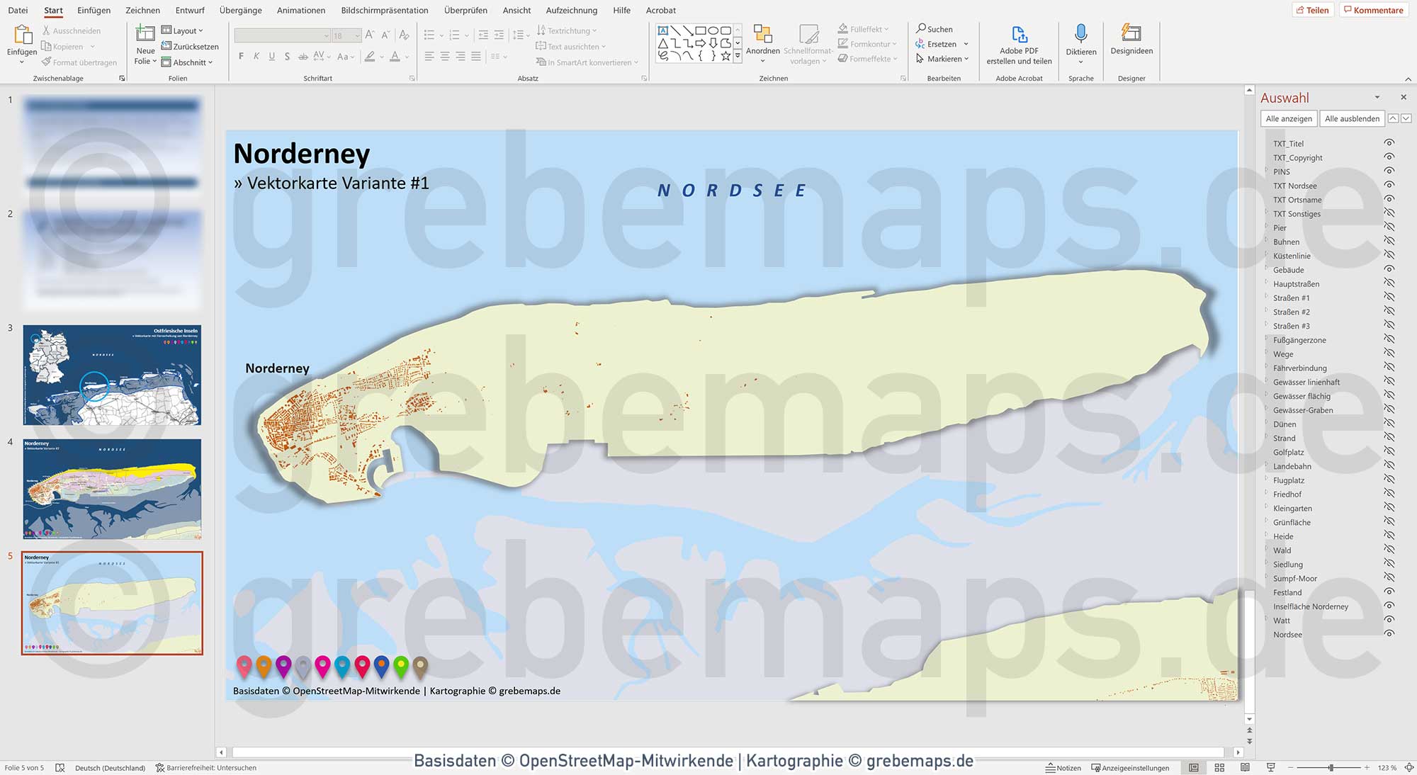The height and width of the screenshot is (775, 1417).
Task: Open Designideen with its lightning icon
Action: tap(1131, 33)
